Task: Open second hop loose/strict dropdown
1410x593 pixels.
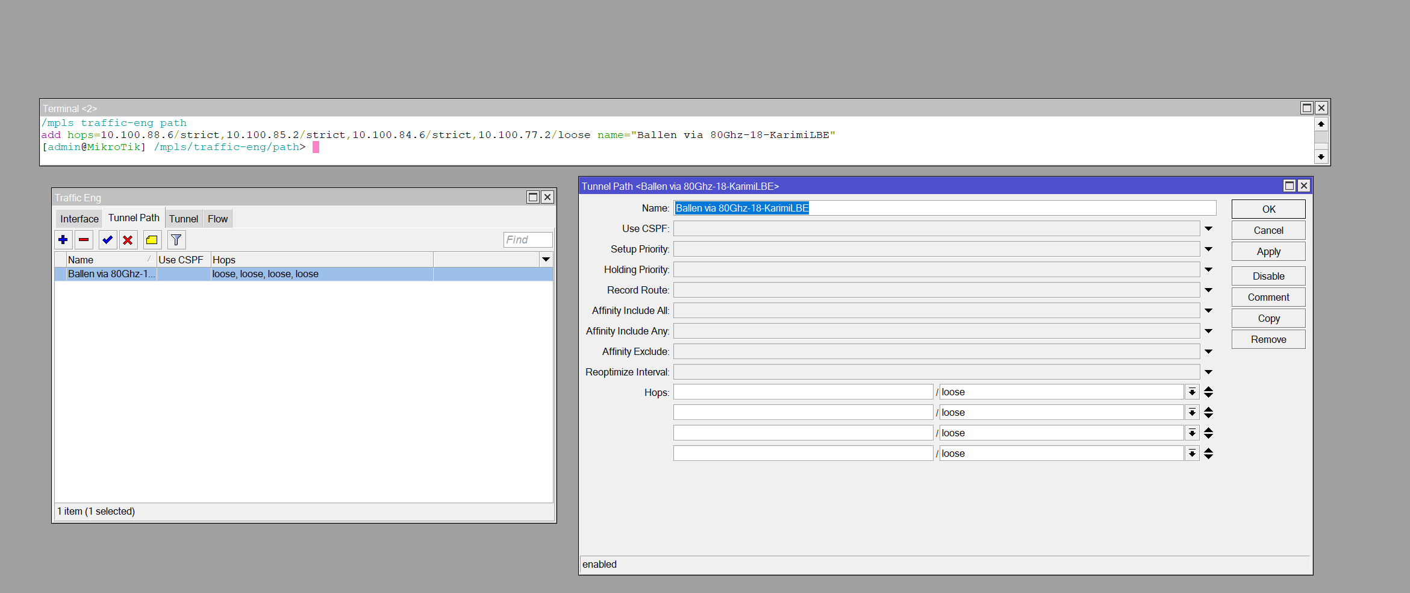Action: [1192, 413]
